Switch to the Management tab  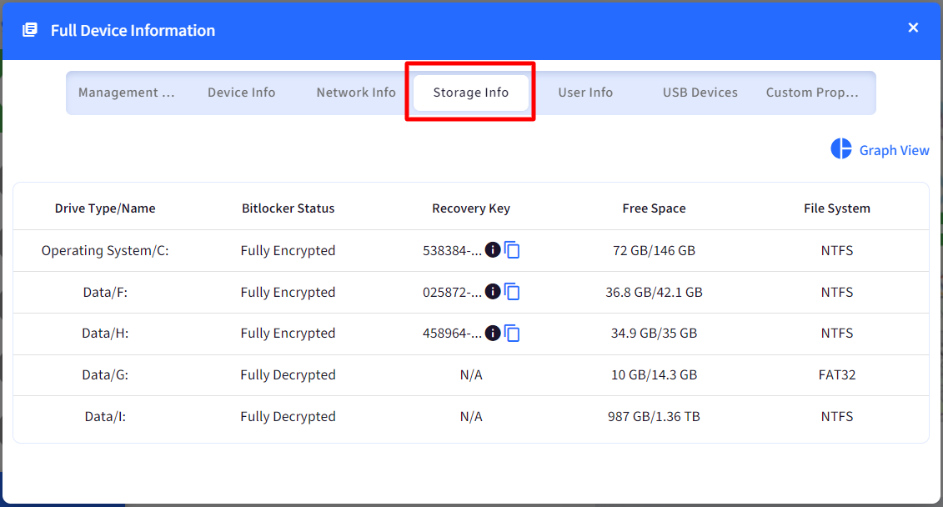(126, 93)
